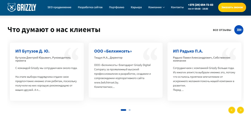
Task: Open Разработка сайтов menu item
Action: [x=90, y=7]
